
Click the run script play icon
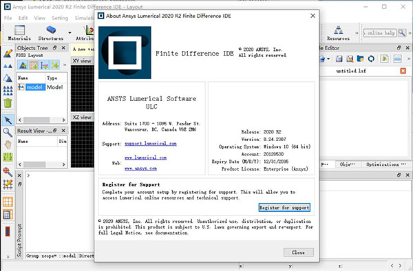click(384, 58)
